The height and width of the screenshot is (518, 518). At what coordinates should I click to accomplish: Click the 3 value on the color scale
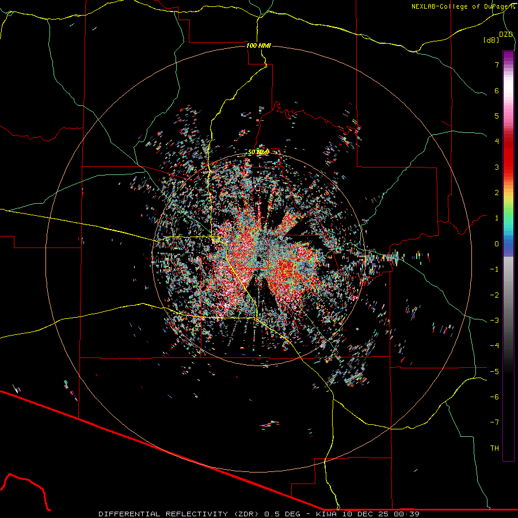pyautogui.click(x=497, y=167)
